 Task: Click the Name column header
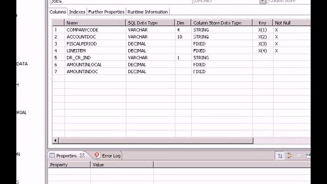pos(95,22)
